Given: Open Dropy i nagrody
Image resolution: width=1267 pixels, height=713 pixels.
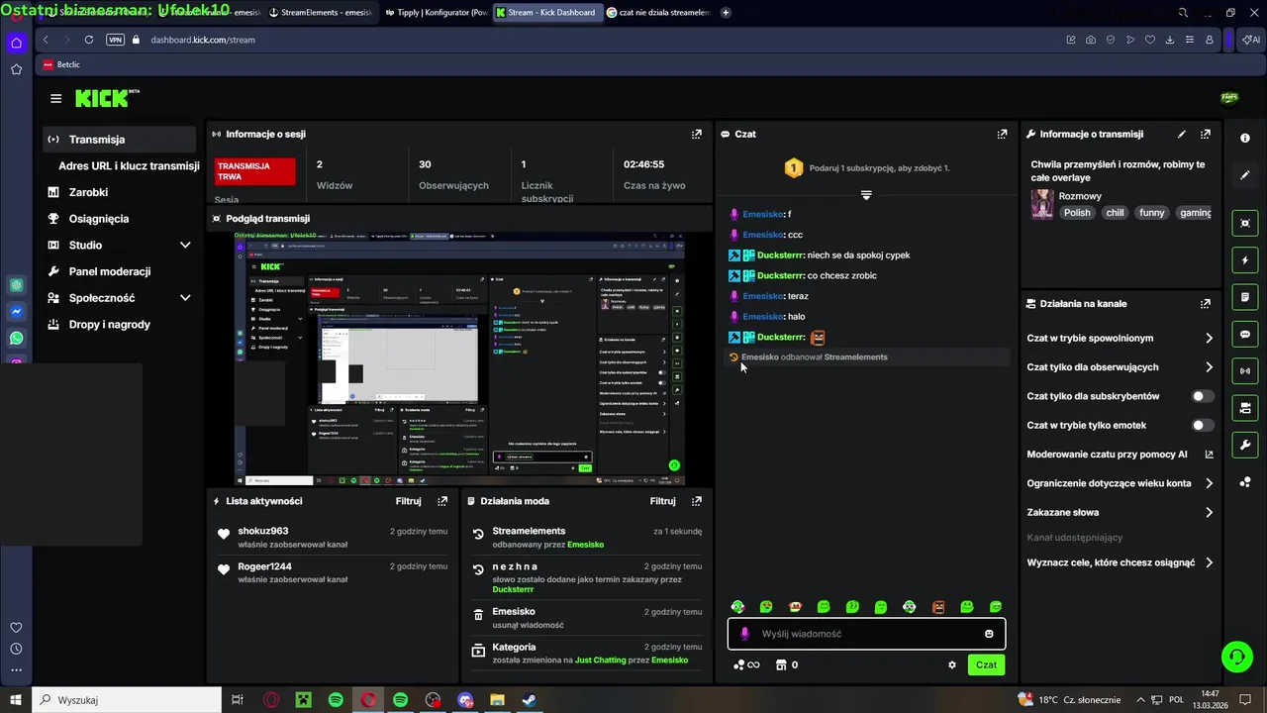Looking at the screenshot, I should point(110,324).
